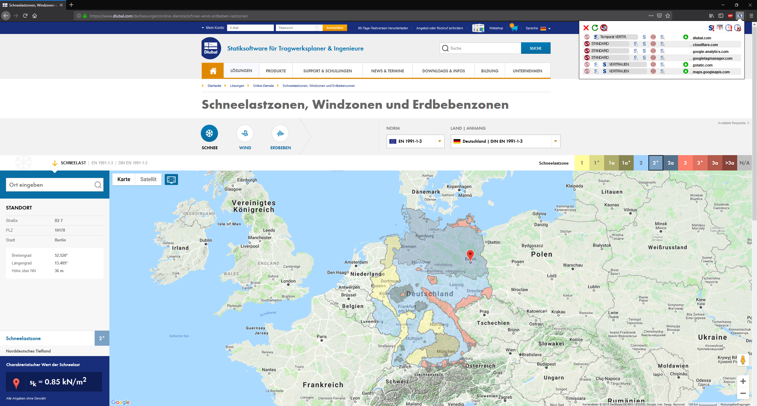This screenshot has height=406, width=757.
Task: Click the blue fullscreen map icon
Action: pyautogui.click(x=172, y=179)
